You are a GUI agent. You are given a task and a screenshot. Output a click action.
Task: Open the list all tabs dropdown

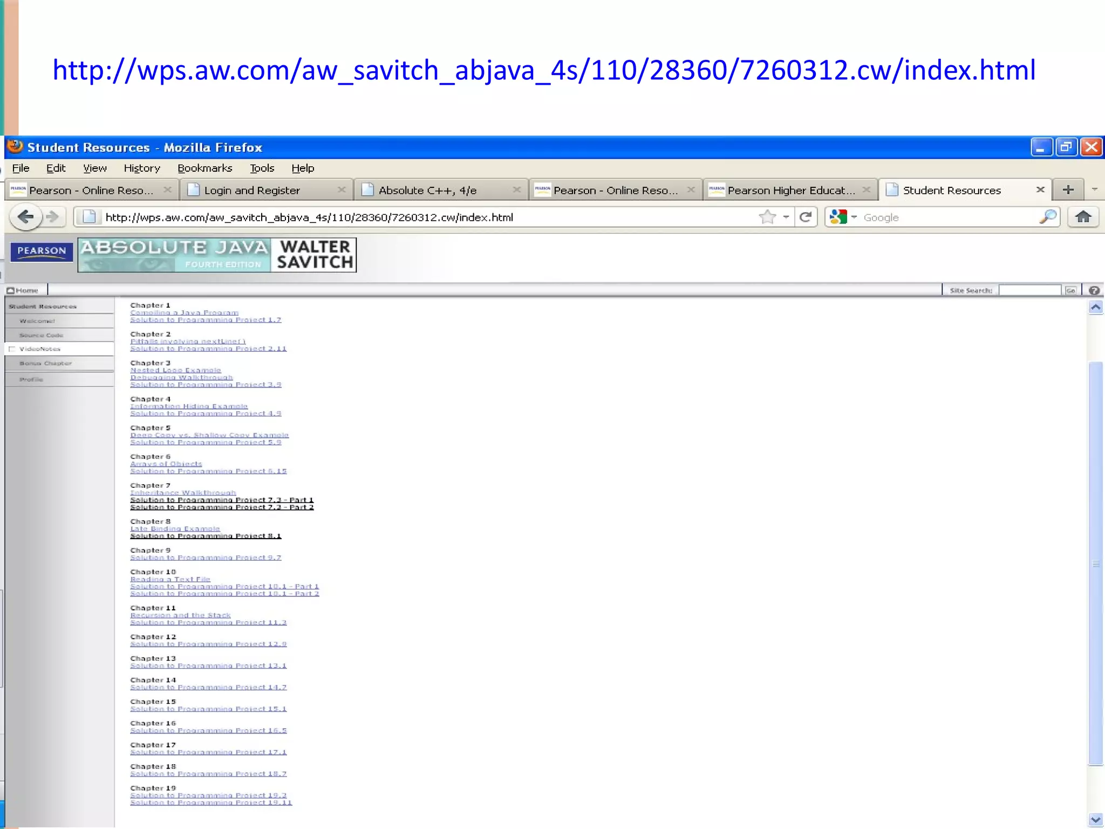click(x=1095, y=189)
